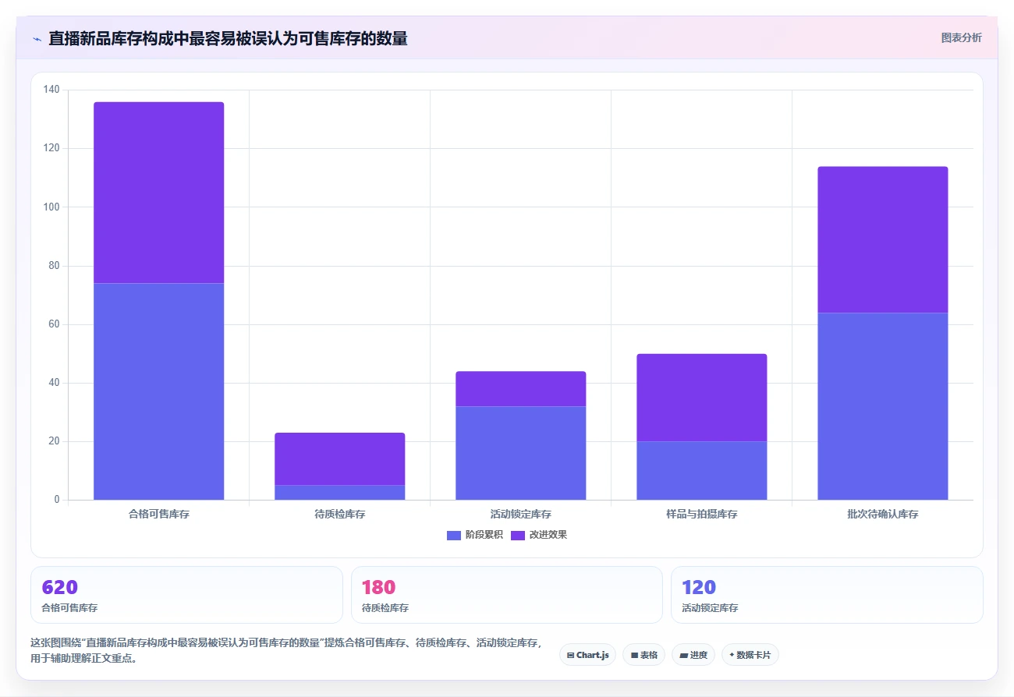Screen dimensions: 1014x697
Task: Click the chart title icon beside the heading
Action: point(37,39)
